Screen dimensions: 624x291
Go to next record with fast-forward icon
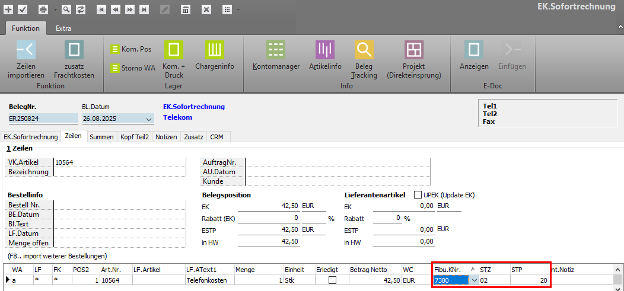pyautogui.click(x=130, y=9)
